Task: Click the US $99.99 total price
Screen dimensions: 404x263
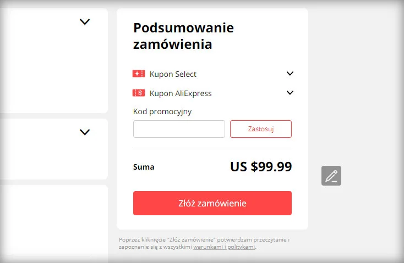Action: click(x=261, y=167)
